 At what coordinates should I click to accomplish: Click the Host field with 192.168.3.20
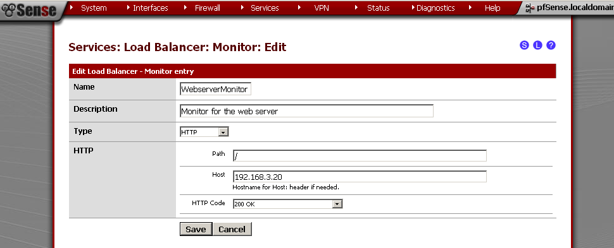pos(360,177)
